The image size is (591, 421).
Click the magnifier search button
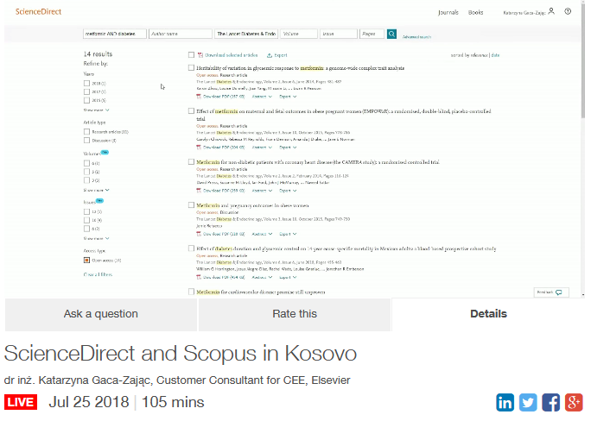391,34
